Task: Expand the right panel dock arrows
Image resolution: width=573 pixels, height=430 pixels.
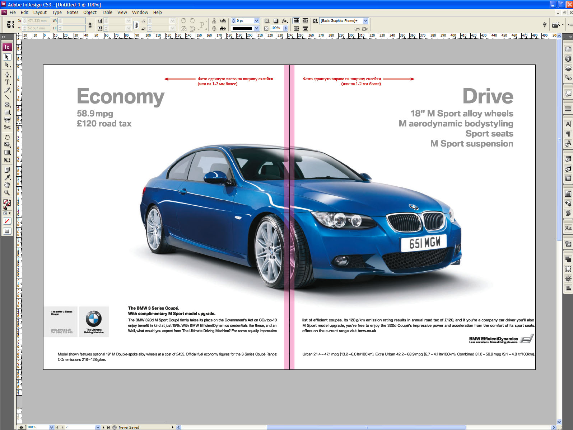Action: [x=570, y=37]
